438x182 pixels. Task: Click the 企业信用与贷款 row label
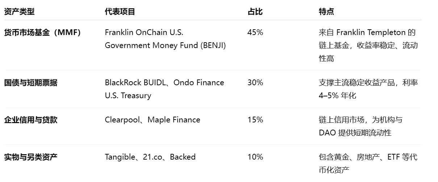click(x=31, y=120)
